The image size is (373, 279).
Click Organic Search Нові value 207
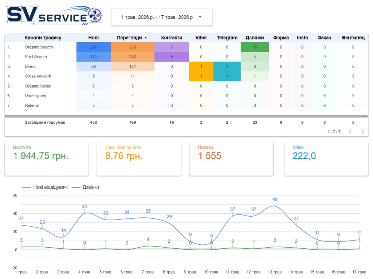[94, 47]
